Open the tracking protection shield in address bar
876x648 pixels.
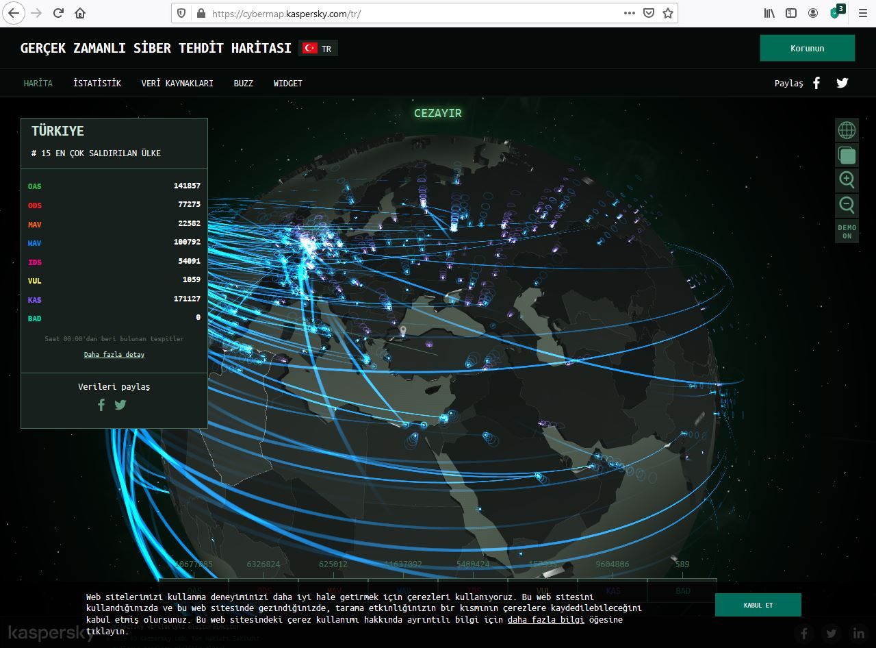coord(181,13)
